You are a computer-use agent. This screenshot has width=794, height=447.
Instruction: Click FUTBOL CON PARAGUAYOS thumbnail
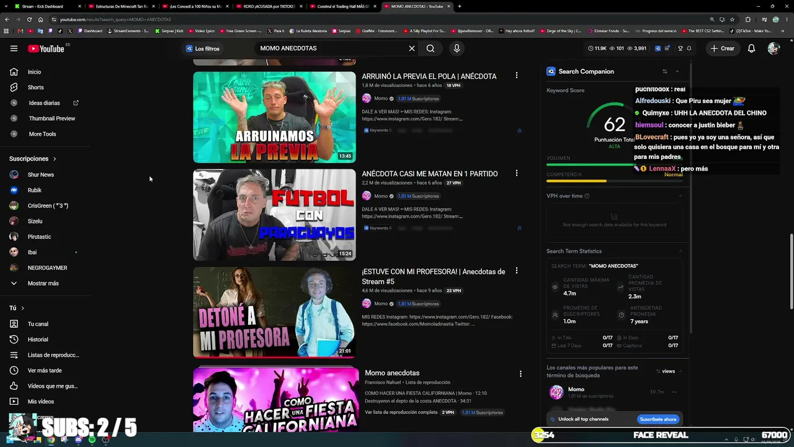tap(274, 215)
